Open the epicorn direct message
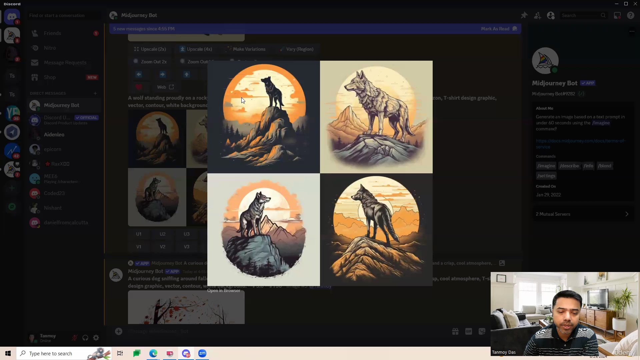 click(64, 149)
